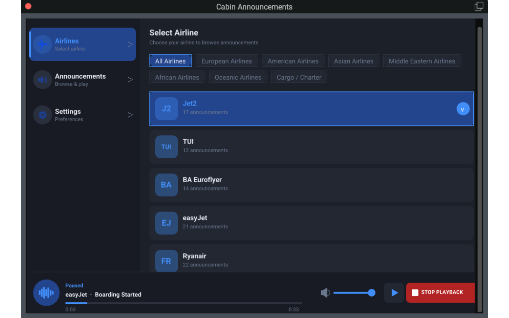Screen dimensions: 509x318
Task: Click the EJ logo badge for easyJet
Action: tap(166, 223)
